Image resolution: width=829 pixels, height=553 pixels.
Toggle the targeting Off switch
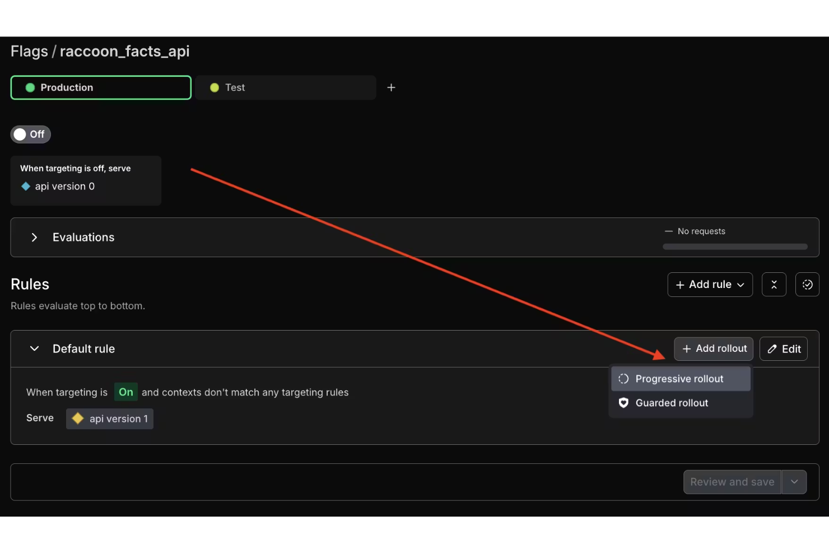click(x=31, y=134)
